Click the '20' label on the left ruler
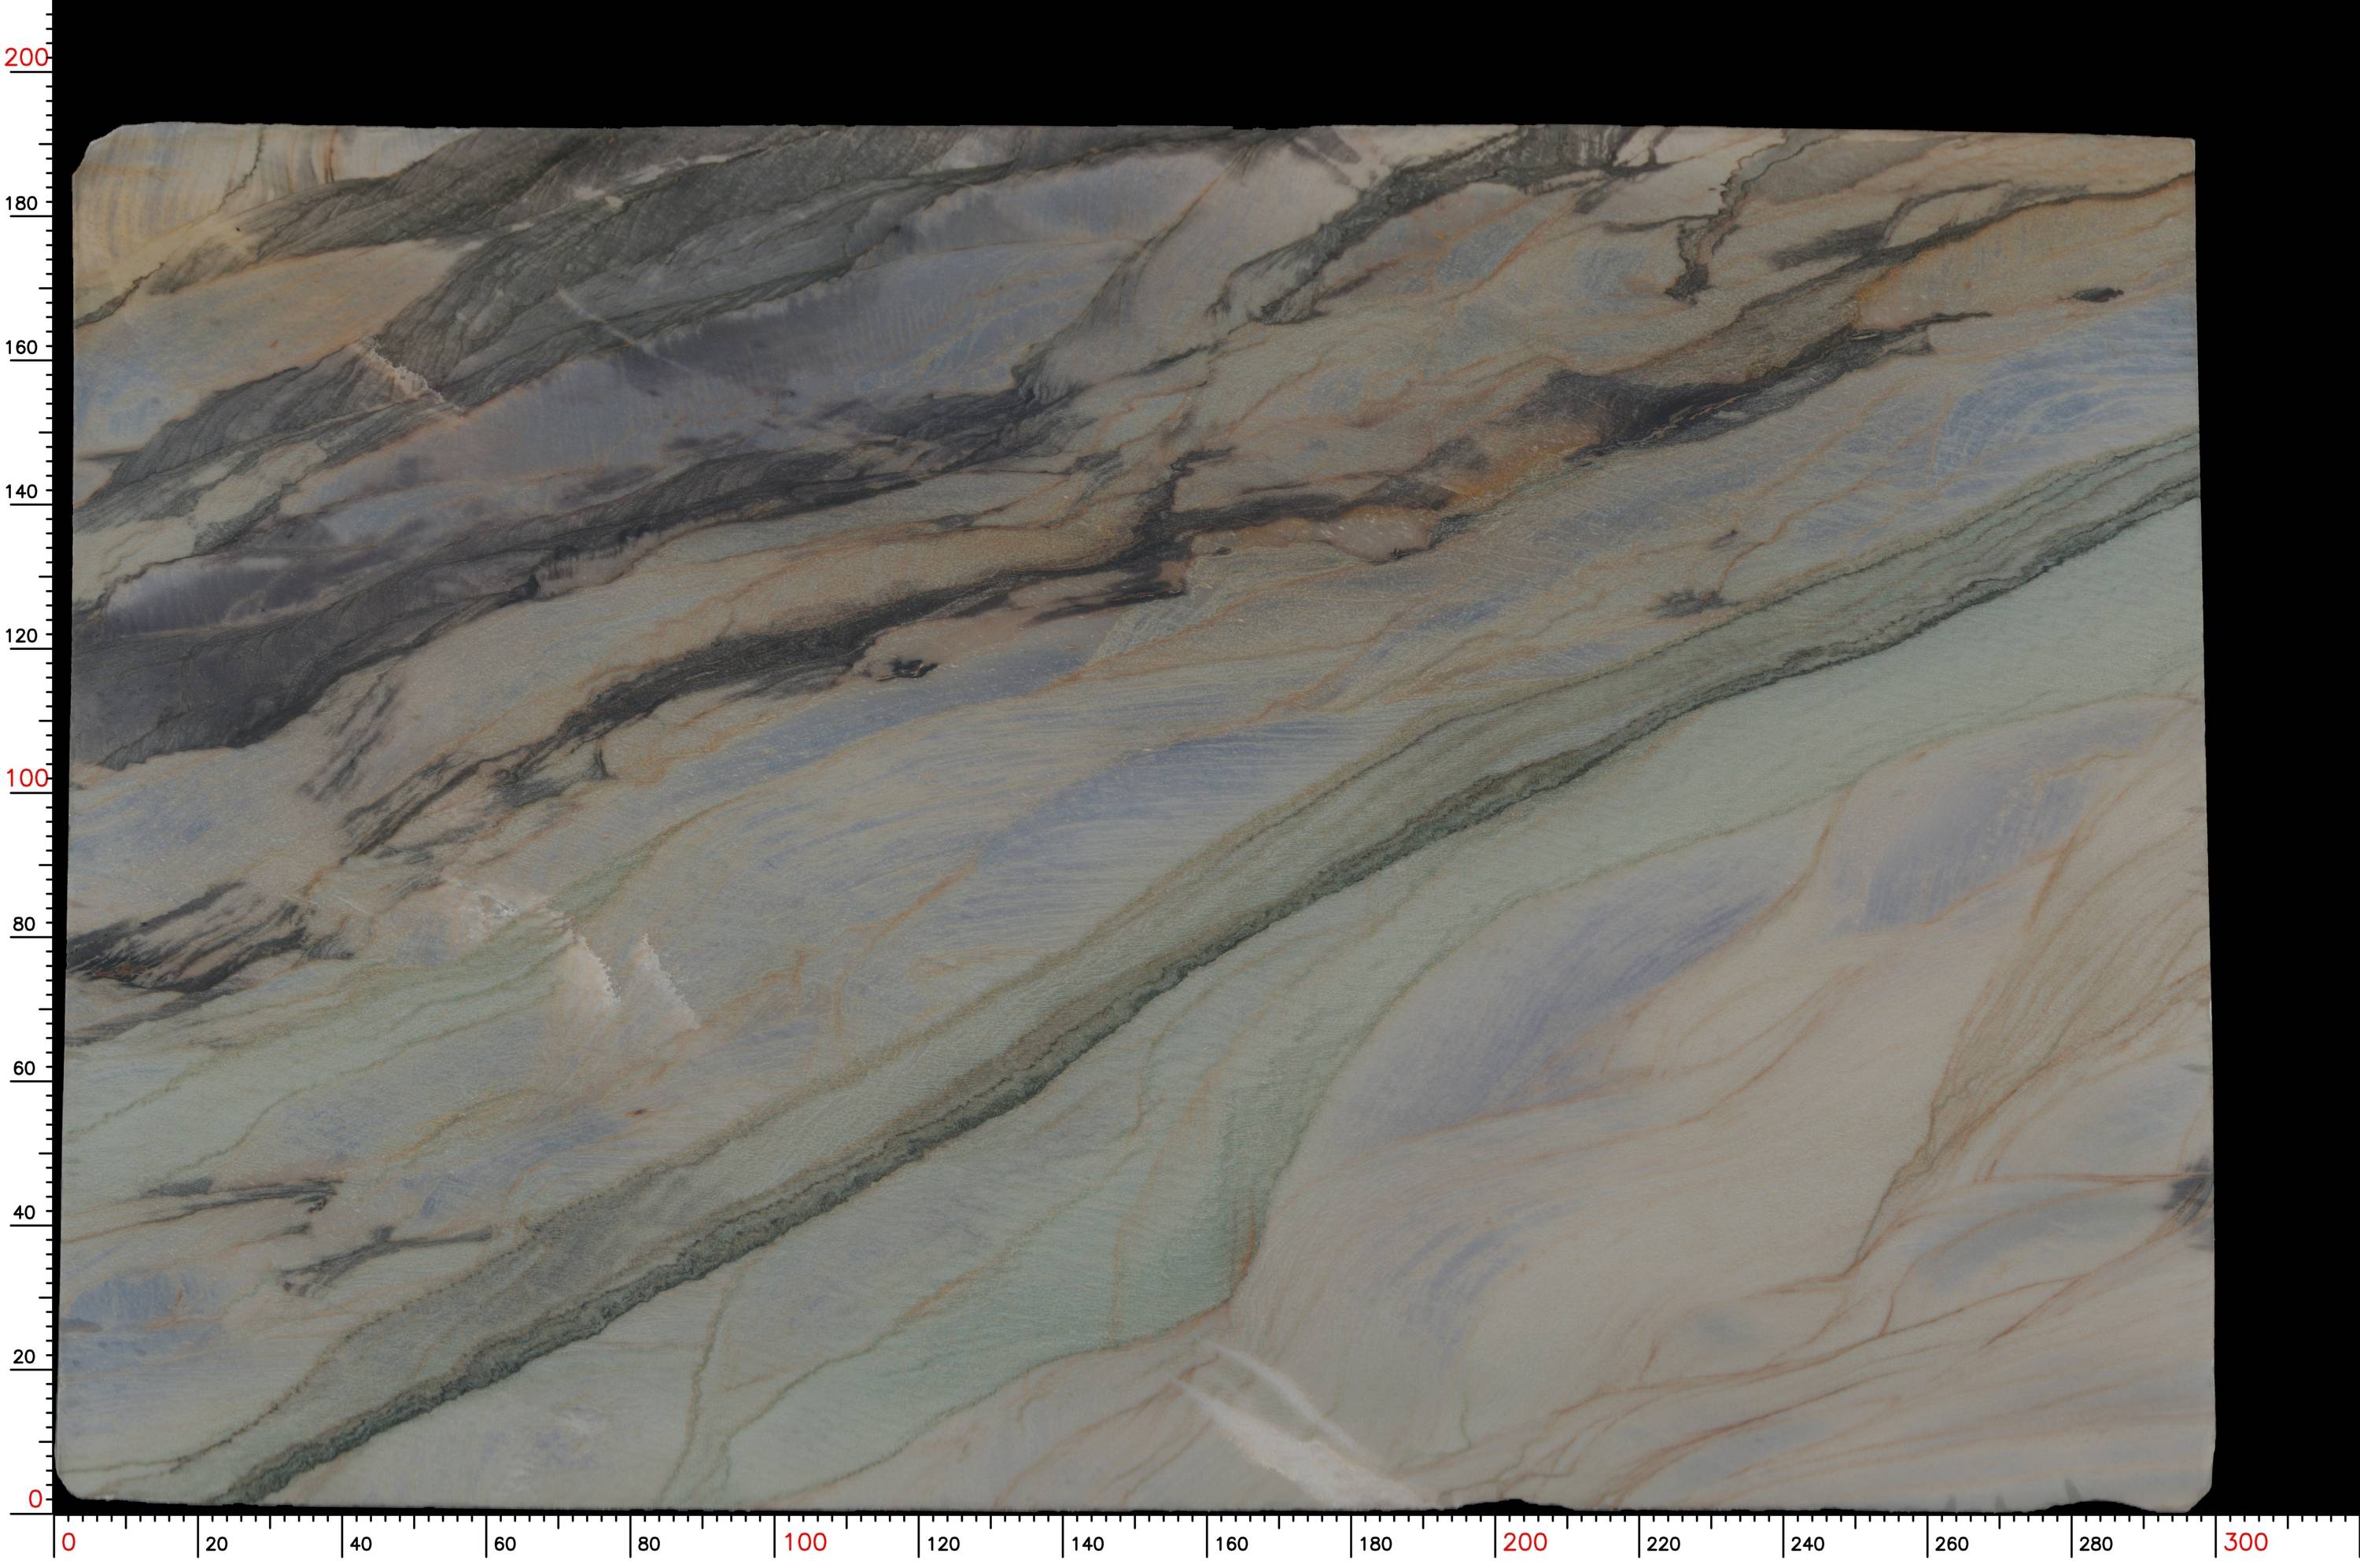 pyautogui.click(x=23, y=1356)
